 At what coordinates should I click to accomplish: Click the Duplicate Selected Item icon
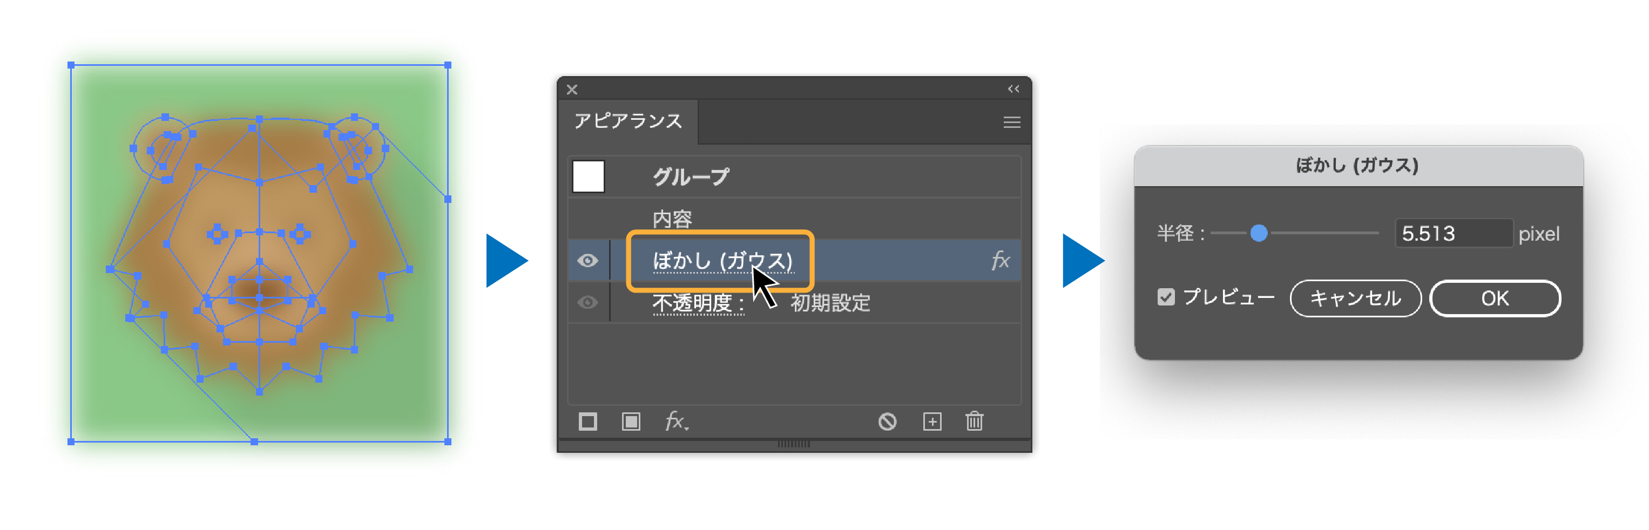point(932,421)
